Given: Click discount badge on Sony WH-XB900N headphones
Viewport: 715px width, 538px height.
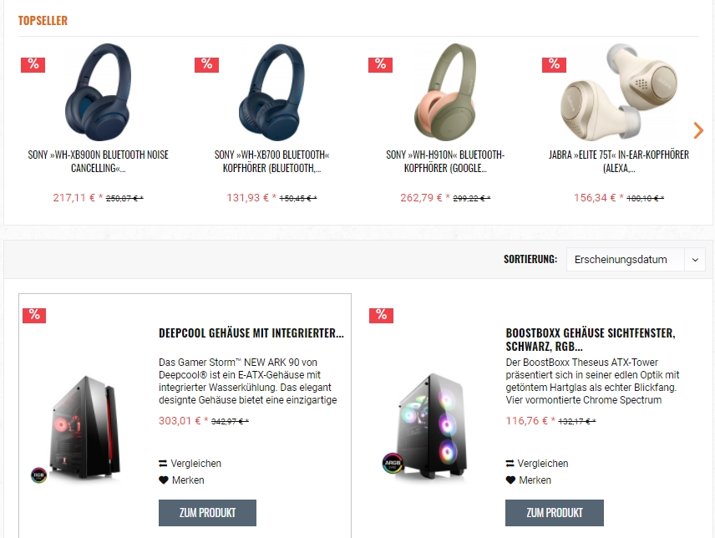Looking at the screenshot, I should tap(33, 64).
